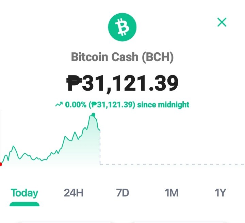Click the ₱31,121.39 main price
Screen dimensions: 245x223
[122, 83]
